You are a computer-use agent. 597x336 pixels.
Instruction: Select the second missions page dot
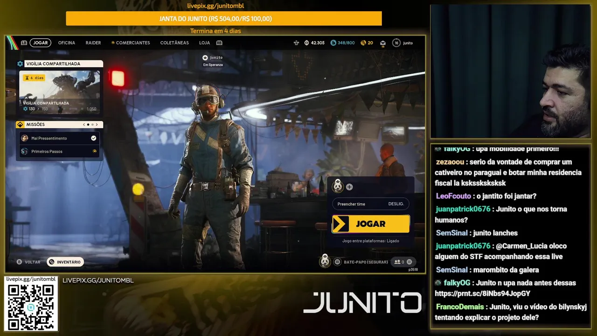(x=92, y=125)
